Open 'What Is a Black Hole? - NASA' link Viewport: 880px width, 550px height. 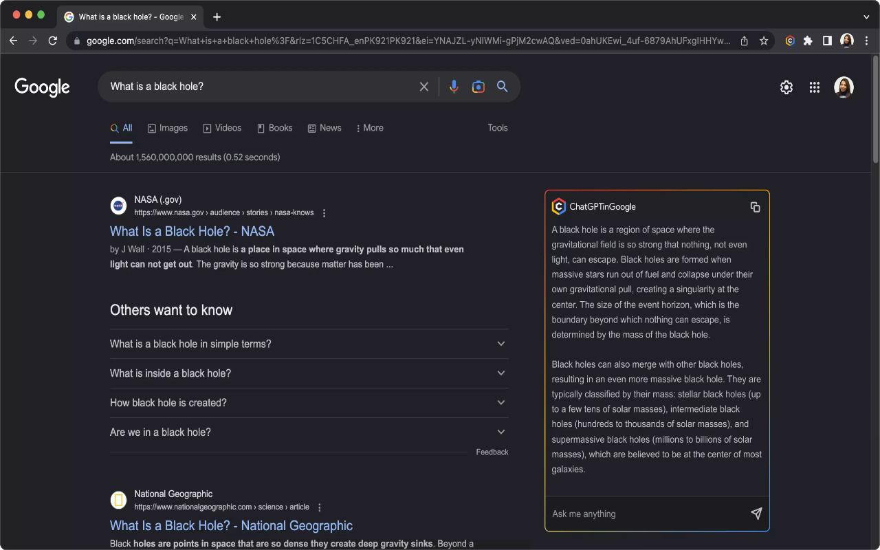(x=192, y=232)
